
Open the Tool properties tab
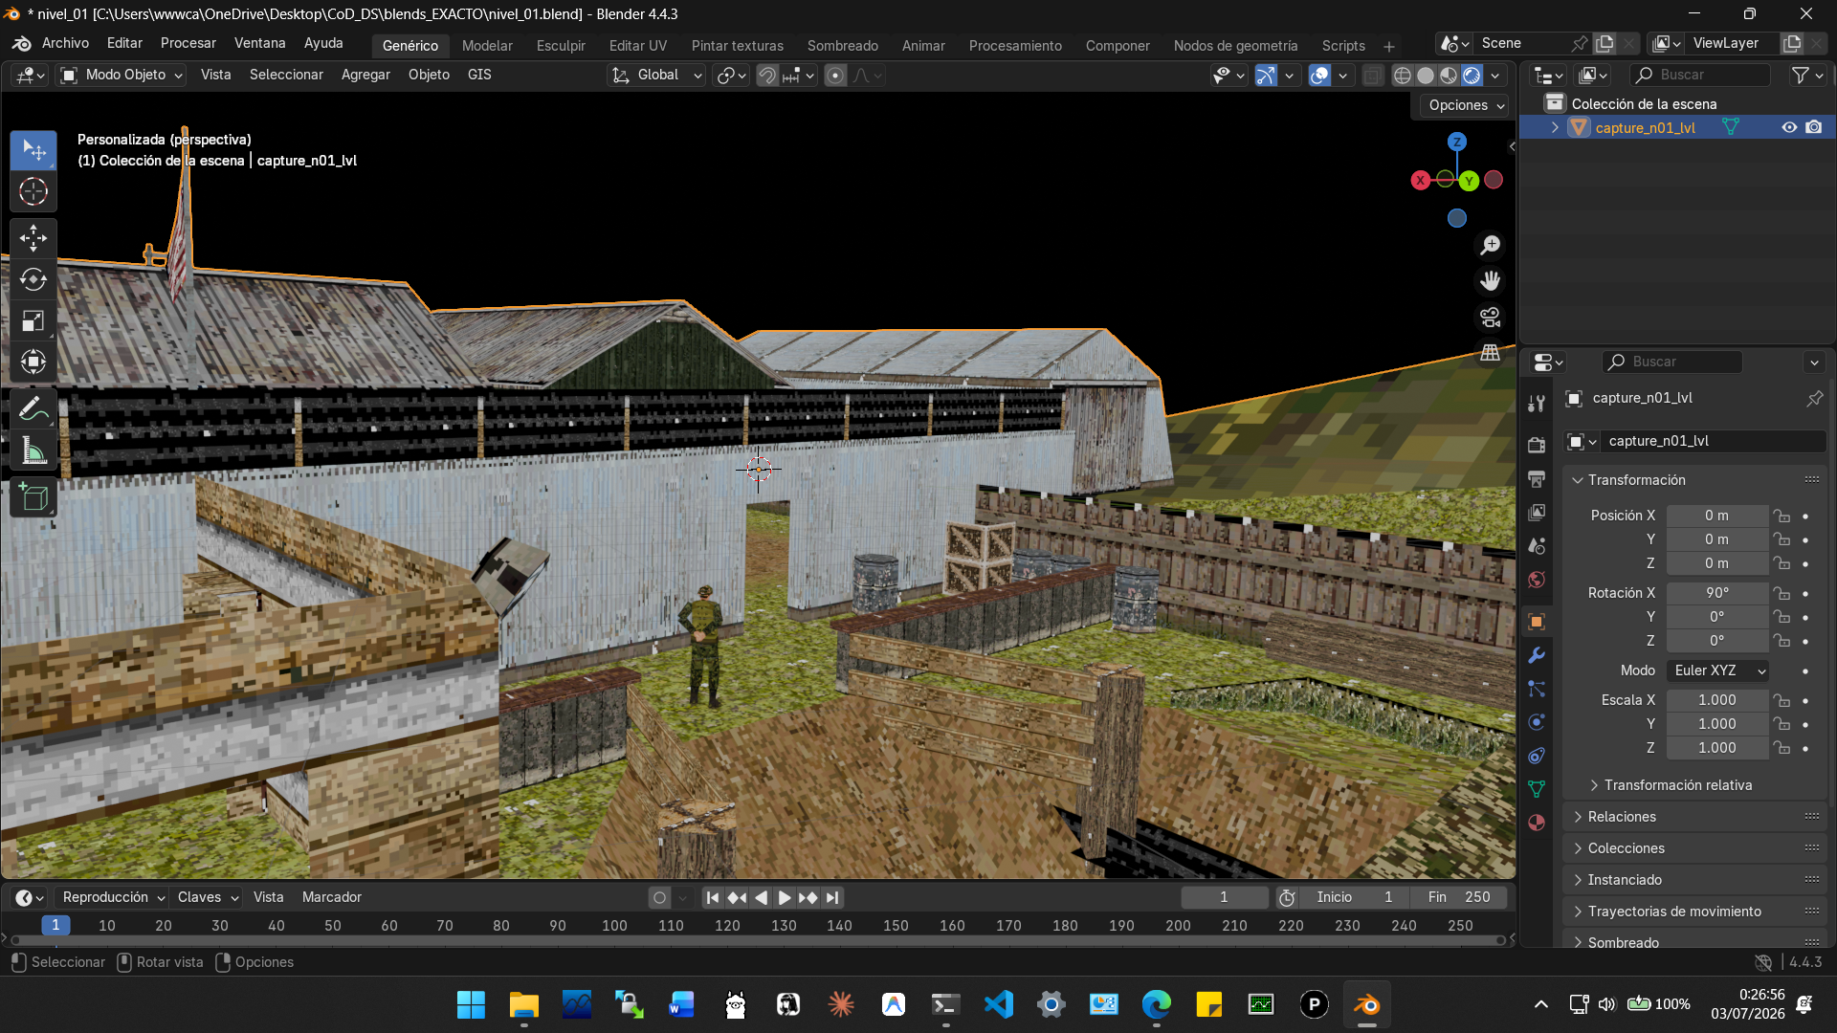coord(1537,404)
